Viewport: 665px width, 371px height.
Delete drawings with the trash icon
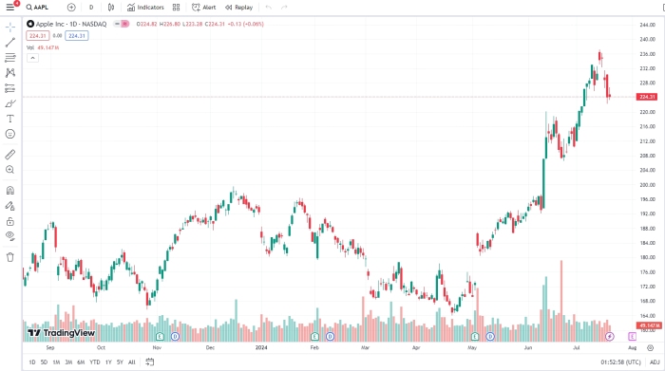point(10,257)
